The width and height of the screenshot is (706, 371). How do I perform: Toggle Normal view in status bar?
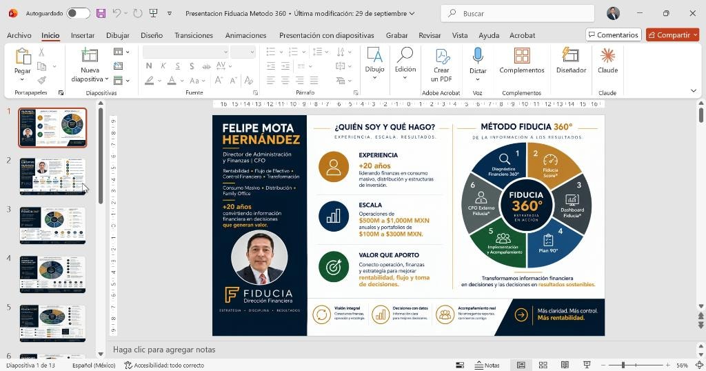tap(521, 365)
